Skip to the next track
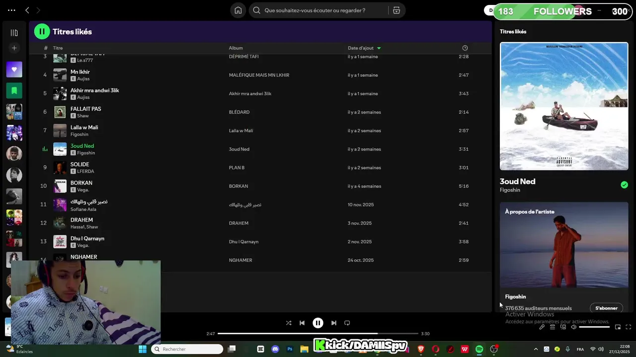 [334, 323]
